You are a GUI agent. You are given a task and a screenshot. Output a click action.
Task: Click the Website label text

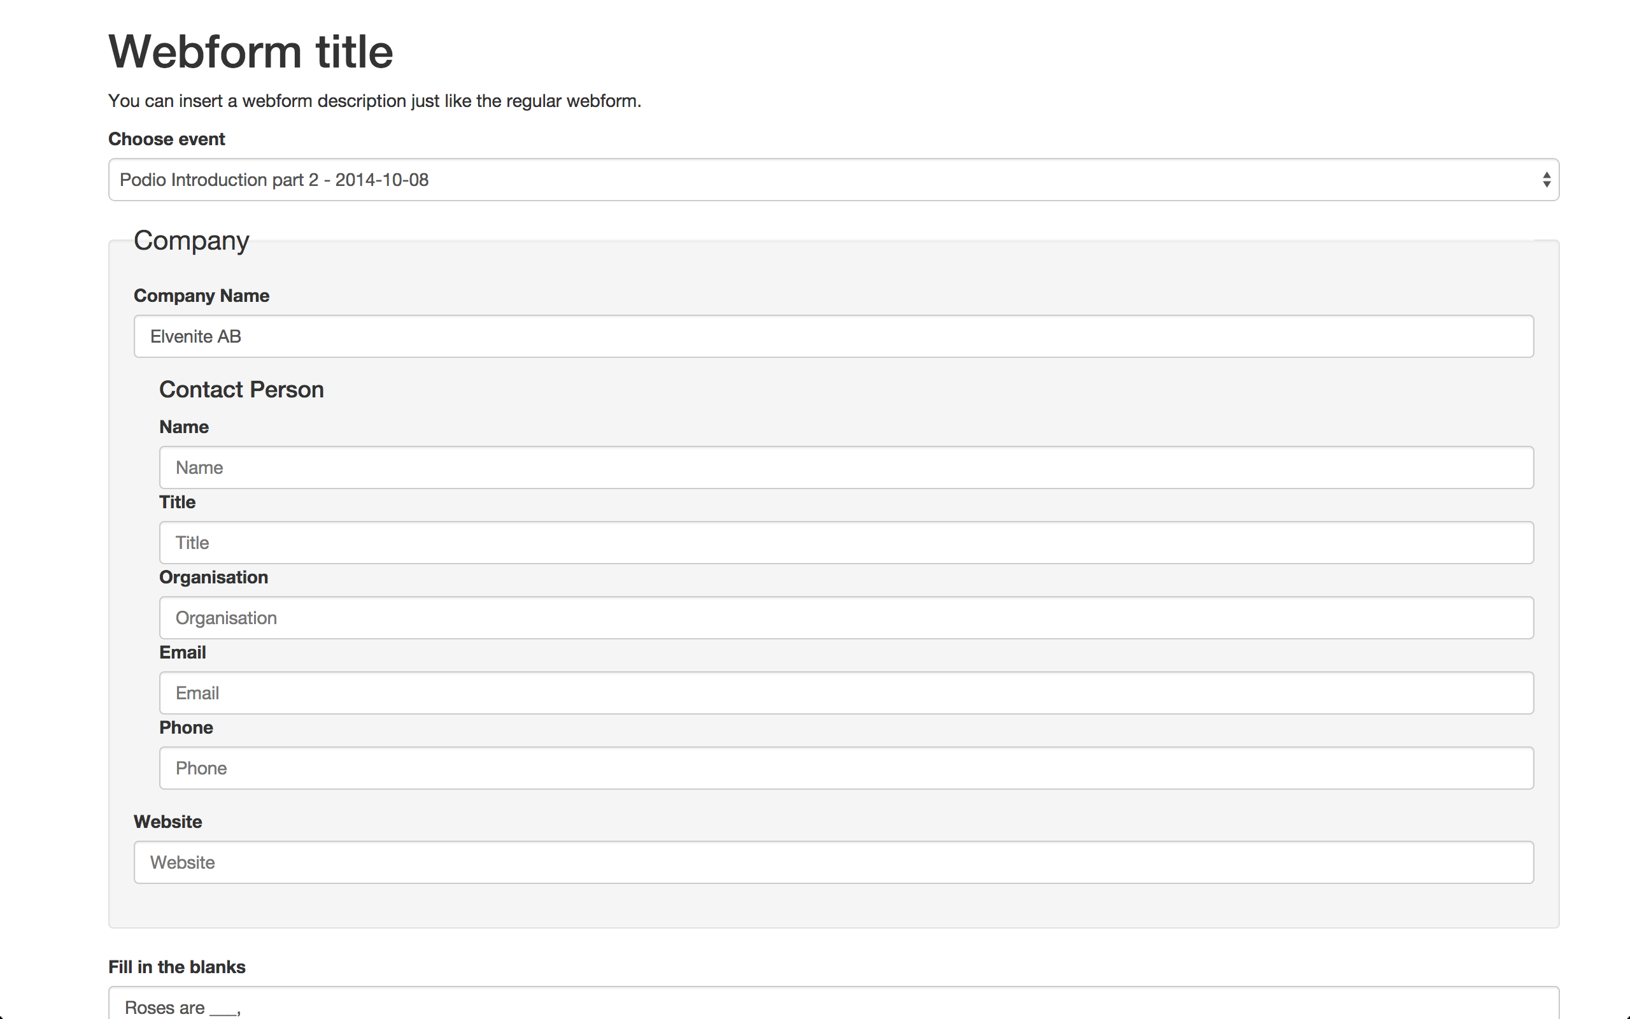(167, 822)
